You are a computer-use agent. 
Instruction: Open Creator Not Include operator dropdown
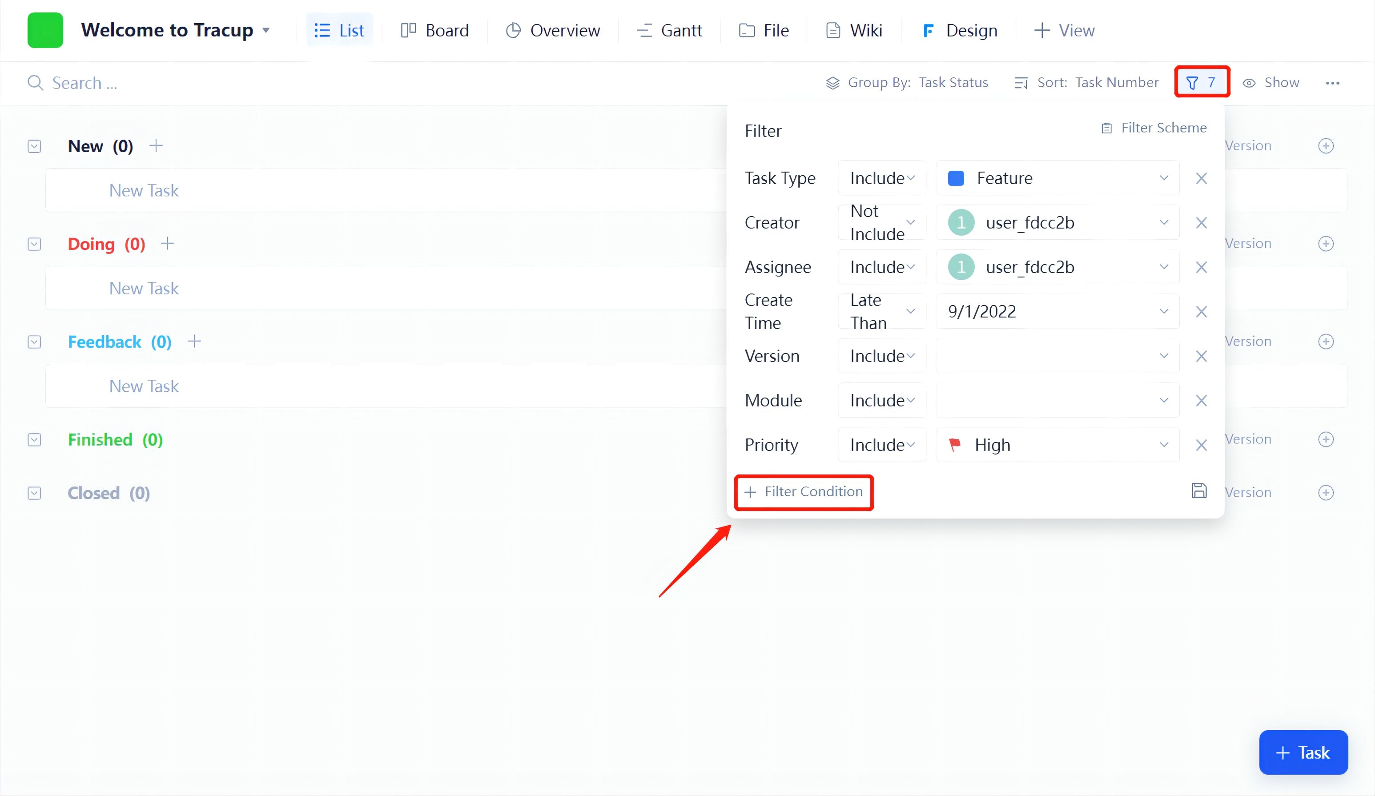click(882, 223)
